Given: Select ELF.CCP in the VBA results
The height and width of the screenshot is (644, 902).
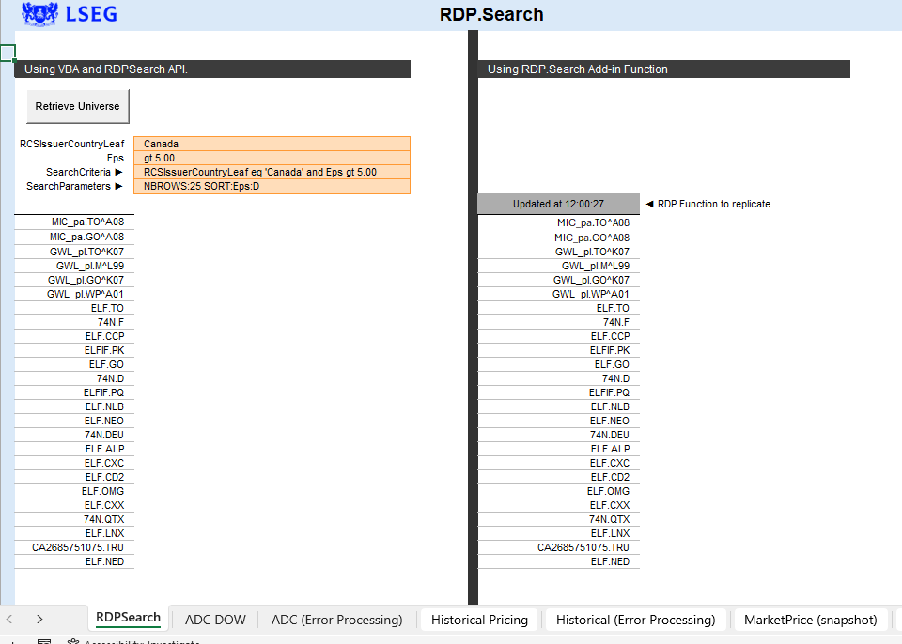Looking at the screenshot, I should tap(74, 336).
